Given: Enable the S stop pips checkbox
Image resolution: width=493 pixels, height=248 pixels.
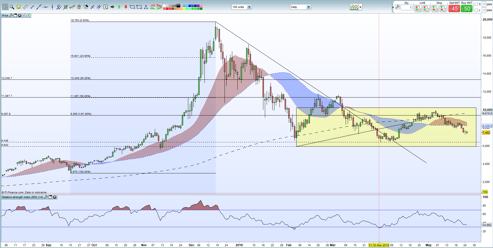Looking at the screenshot, I should [x=476, y=4].
